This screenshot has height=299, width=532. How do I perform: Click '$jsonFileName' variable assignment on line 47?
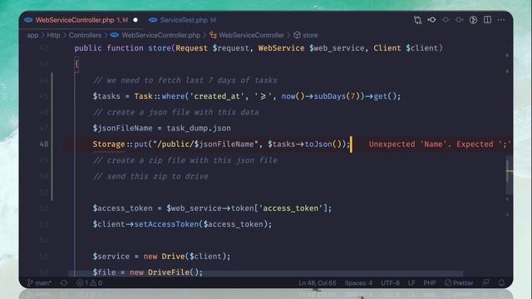coord(122,128)
